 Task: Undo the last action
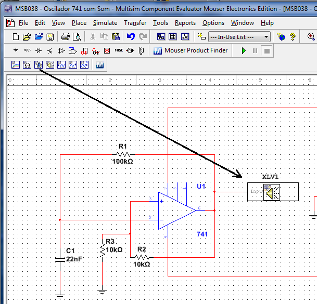coord(131,37)
